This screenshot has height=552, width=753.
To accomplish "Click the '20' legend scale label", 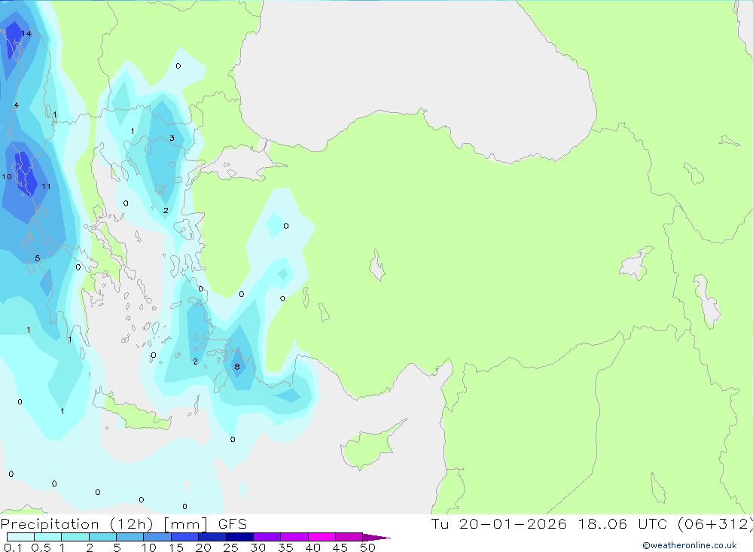I will pyautogui.click(x=203, y=547).
